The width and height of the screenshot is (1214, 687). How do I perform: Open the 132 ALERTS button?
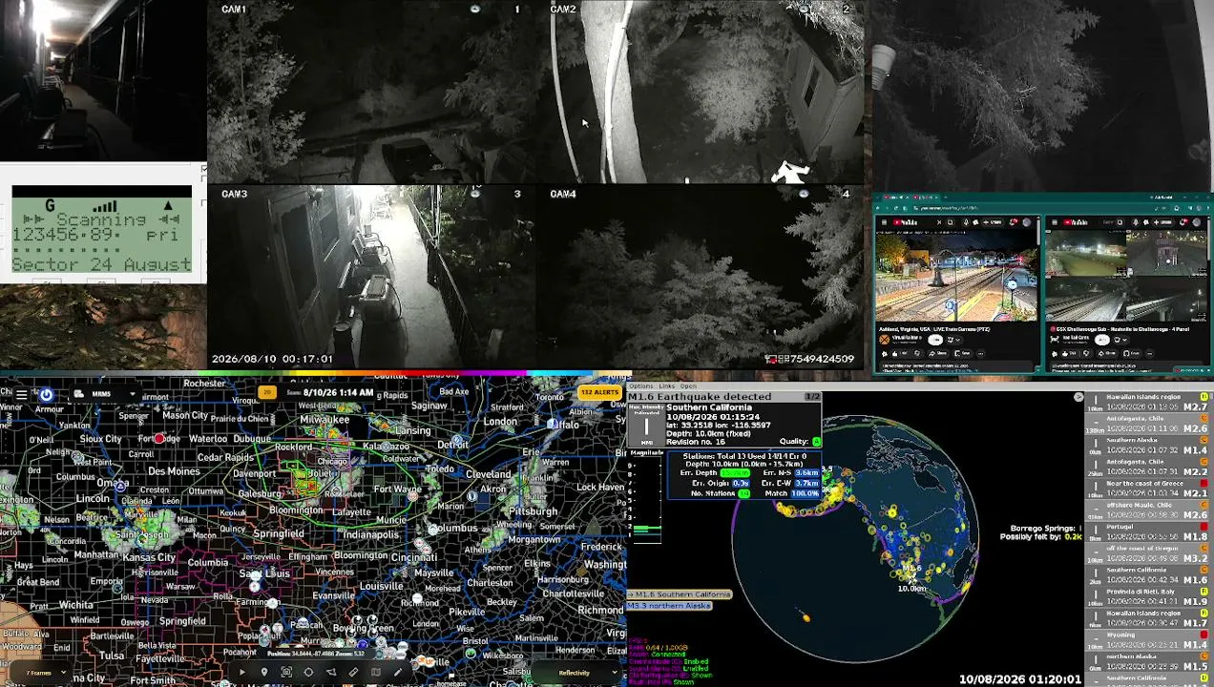[x=599, y=392]
